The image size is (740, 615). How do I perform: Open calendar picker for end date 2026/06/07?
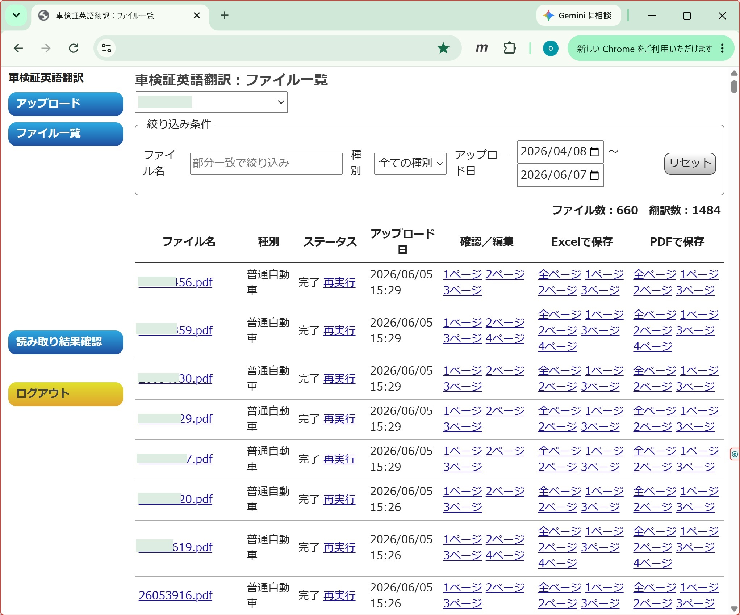(x=594, y=175)
